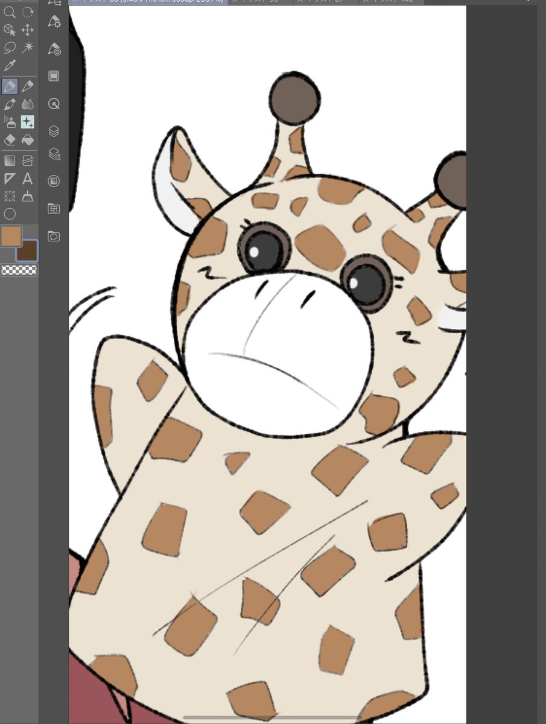
Task: Select the Lasso selection tool
Action: pyautogui.click(x=10, y=47)
